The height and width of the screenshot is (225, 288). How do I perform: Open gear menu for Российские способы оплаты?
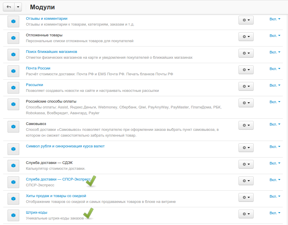pyautogui.click(x=246, y=103)
